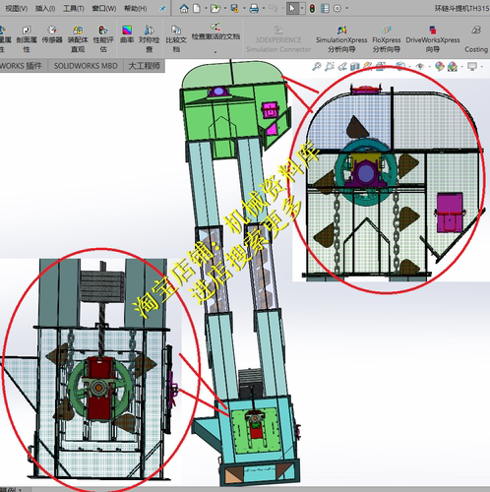Click 比较文档 compare documents tool
Image resolution: width=490 pixels, height=492 pixels.
coord(176,38)
